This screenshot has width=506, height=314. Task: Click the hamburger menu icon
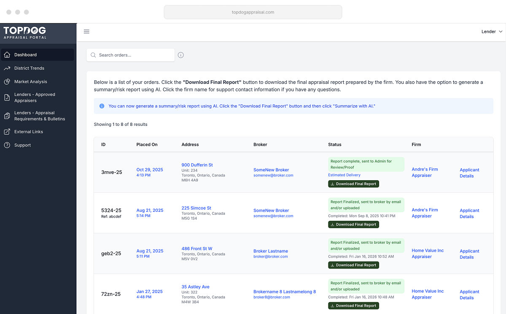pos(86,32)
